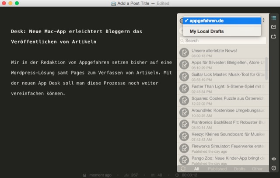Click the save status disk icon
Viewport: 280px width, 178px height.
[x=85, y=175]
